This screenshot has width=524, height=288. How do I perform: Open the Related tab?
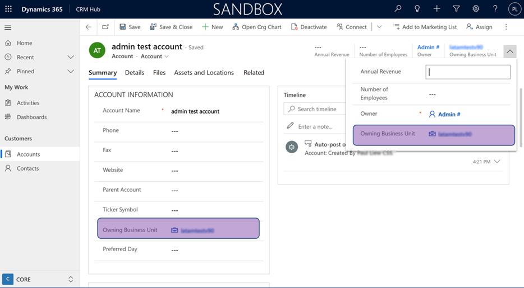pos(254,73)
